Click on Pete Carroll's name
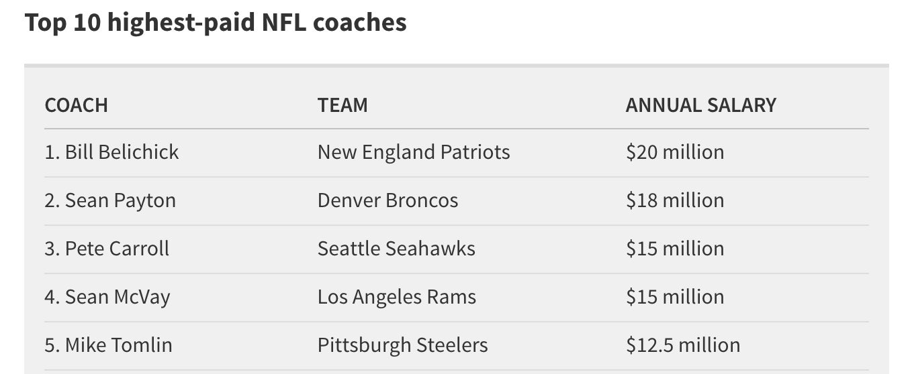Image resolution: width=912 pixels, height=374 pixels. [x=107, y=249]
